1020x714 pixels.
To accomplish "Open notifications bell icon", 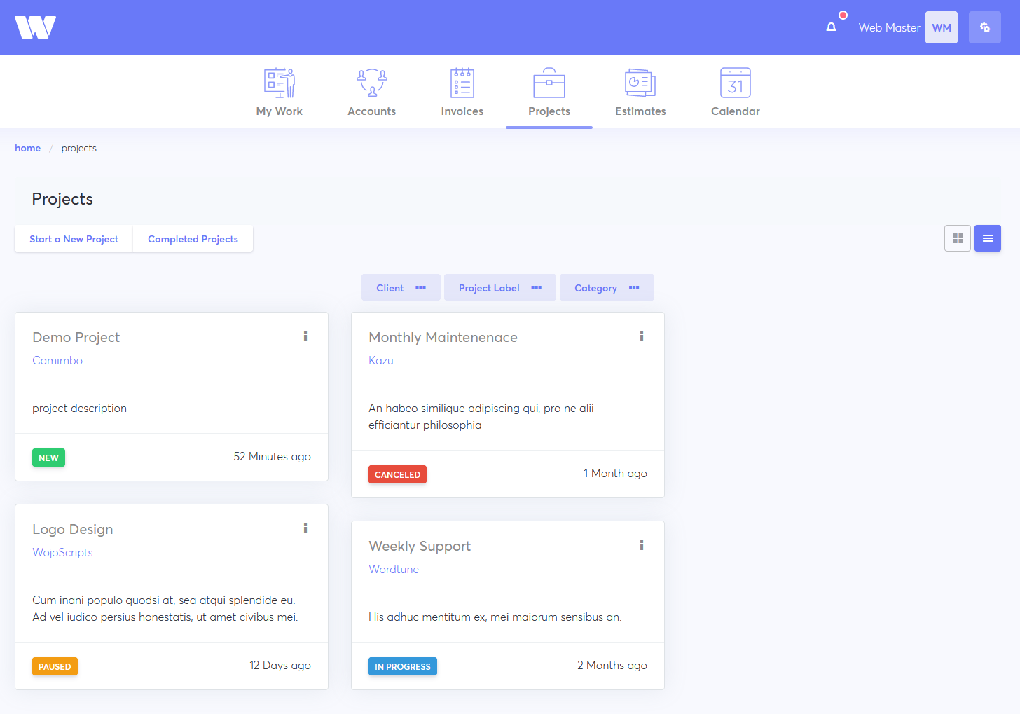I will (x=831, y=27).
